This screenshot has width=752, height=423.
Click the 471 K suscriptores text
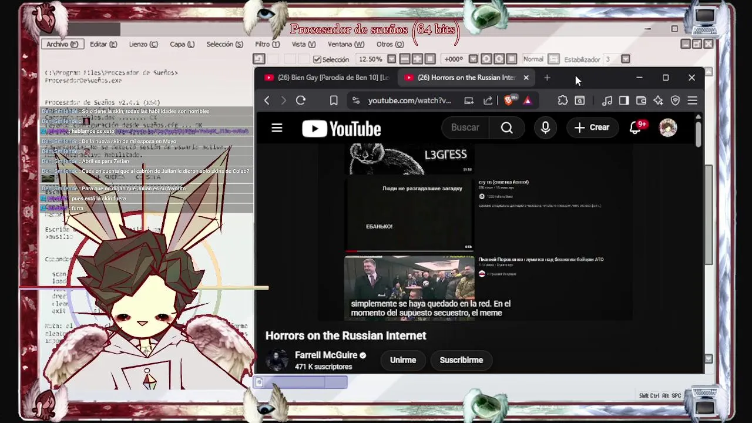click(x=323, y=367)
